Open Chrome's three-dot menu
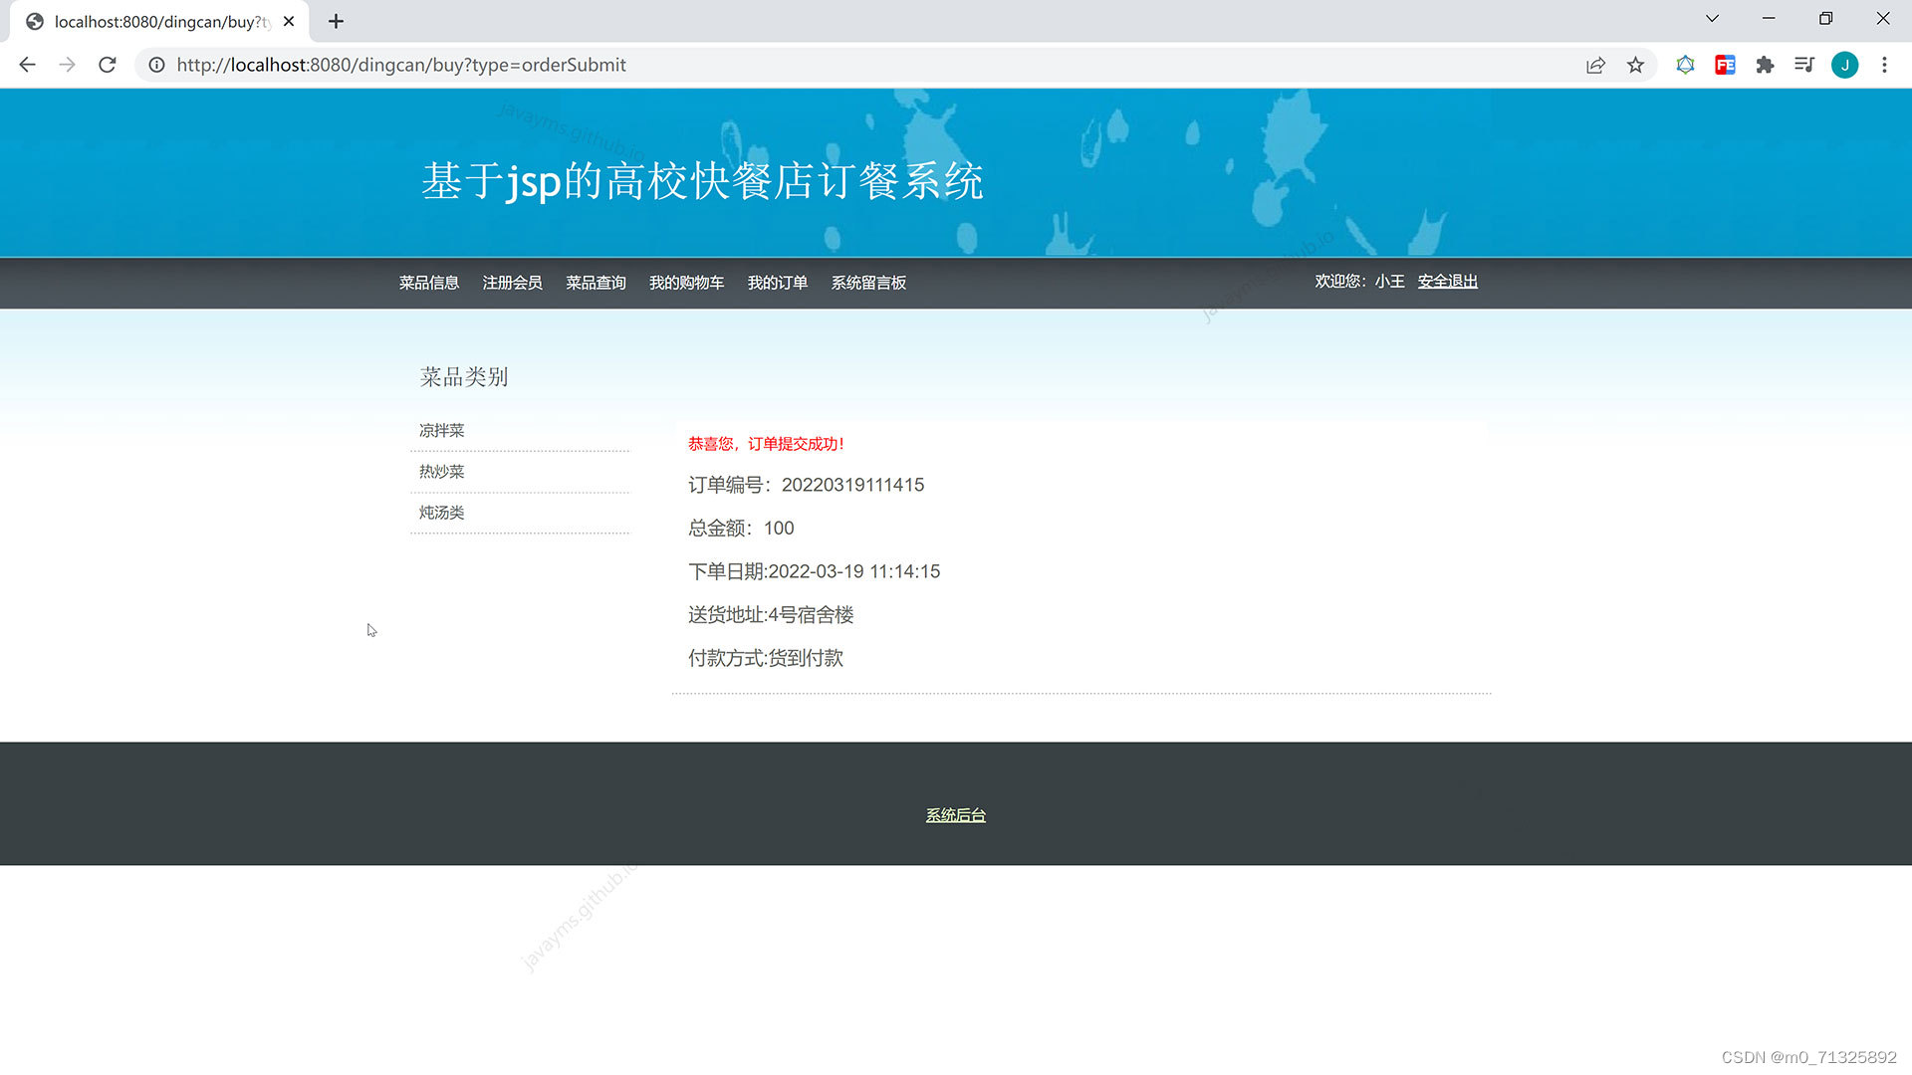Viewport: 1912px width, 1075px height. [1884, 65]
